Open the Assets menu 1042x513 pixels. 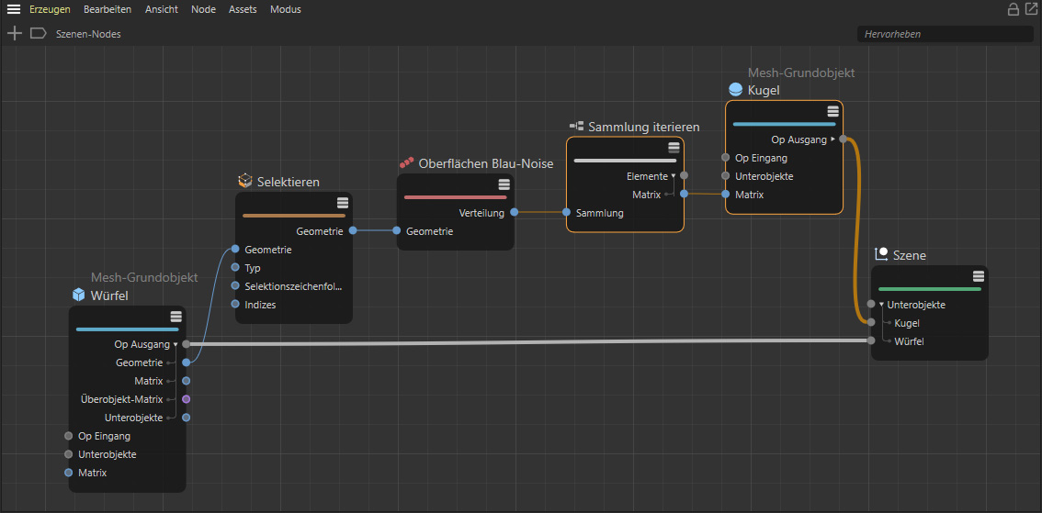coord(243,9)
